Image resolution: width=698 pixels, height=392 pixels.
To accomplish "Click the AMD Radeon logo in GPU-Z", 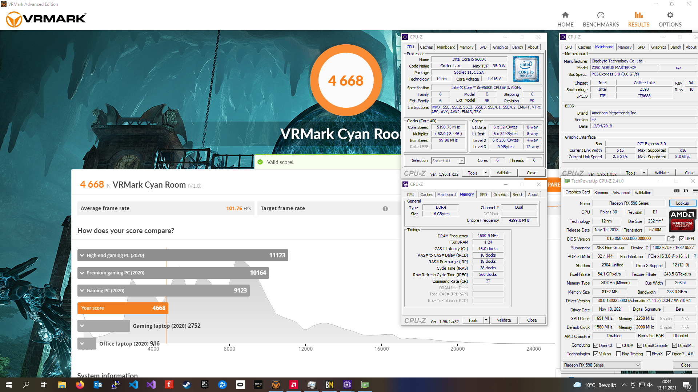I will [682, 220].
